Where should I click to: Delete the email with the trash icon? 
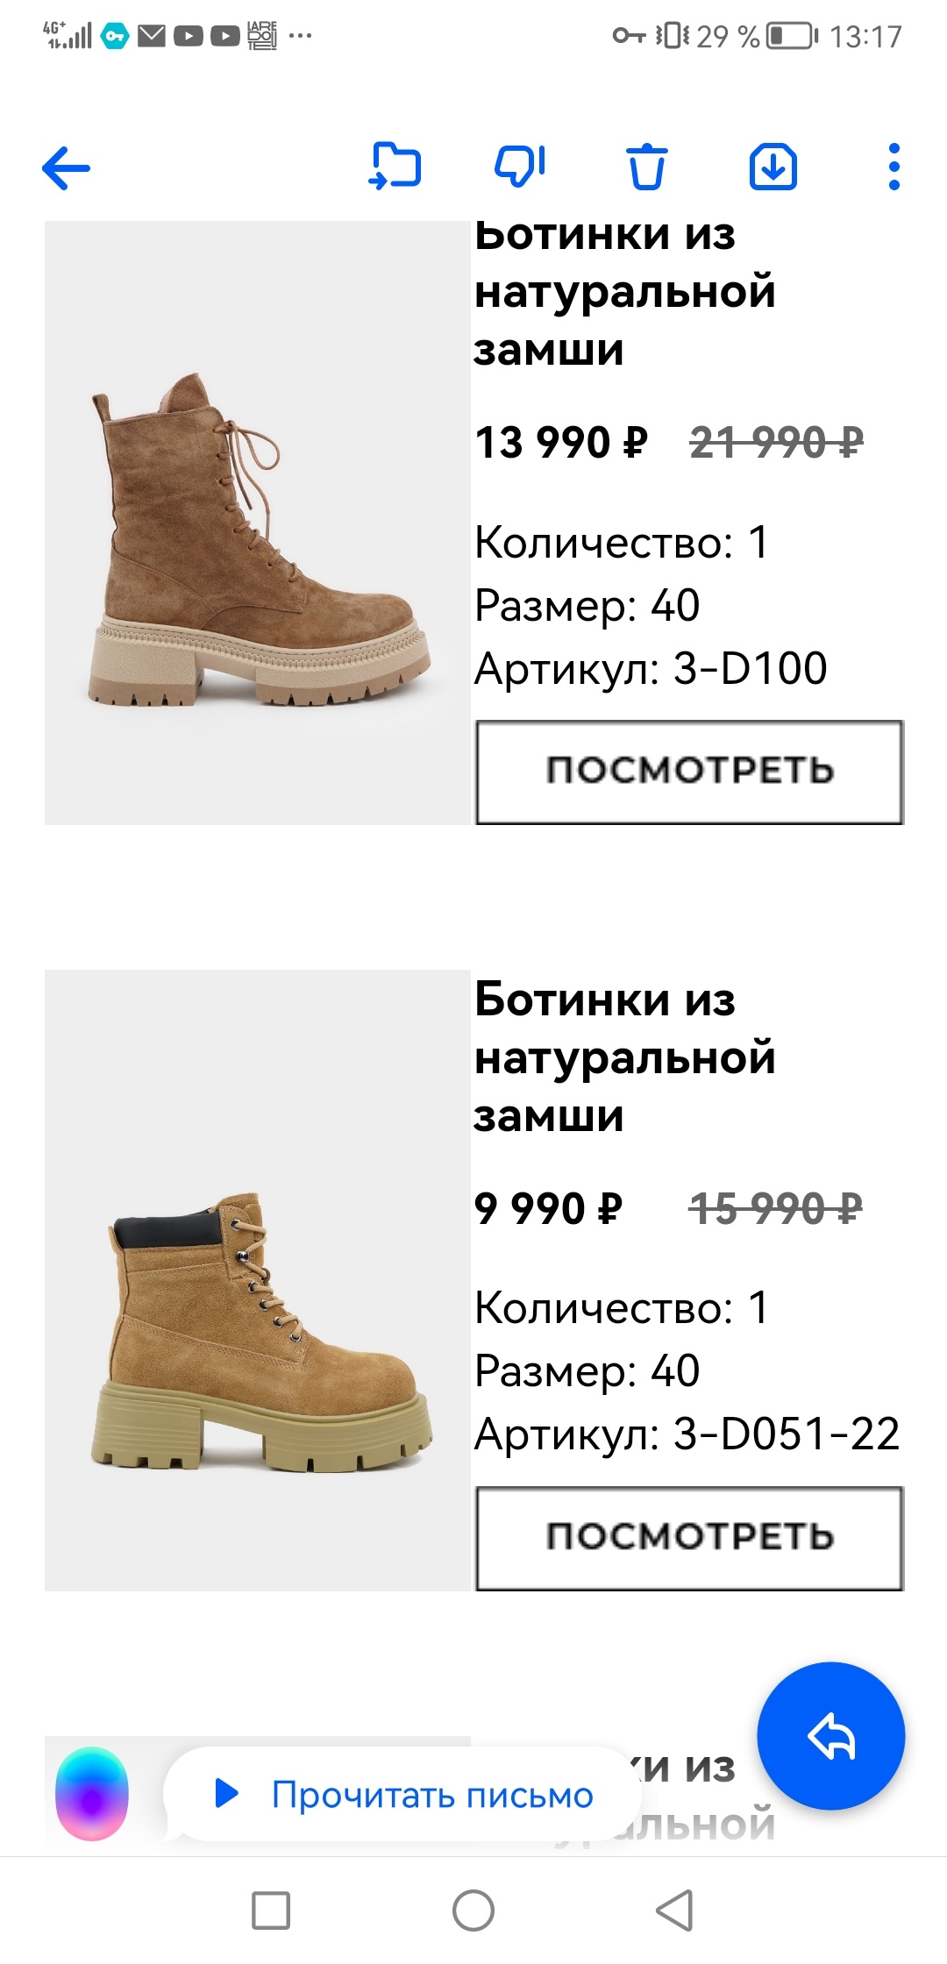pos(647,166)
